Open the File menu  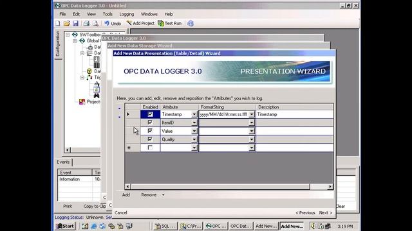coord(62,14)
